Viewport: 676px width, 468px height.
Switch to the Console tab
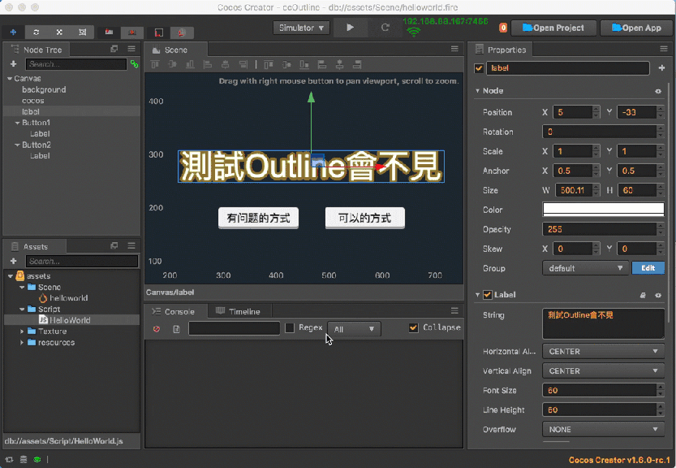175,311
